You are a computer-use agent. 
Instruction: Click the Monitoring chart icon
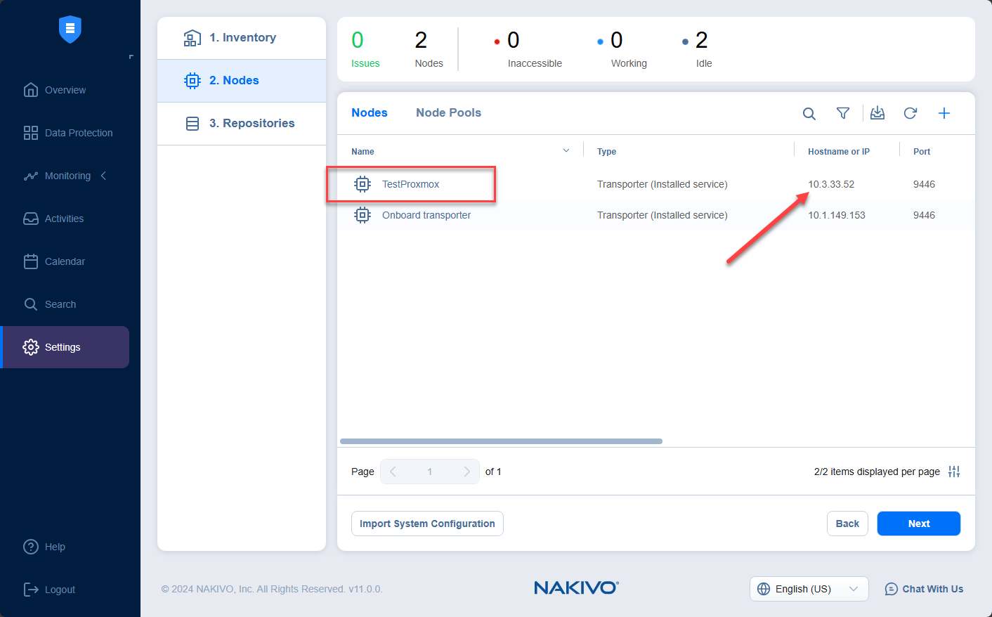tap(31, 176)
